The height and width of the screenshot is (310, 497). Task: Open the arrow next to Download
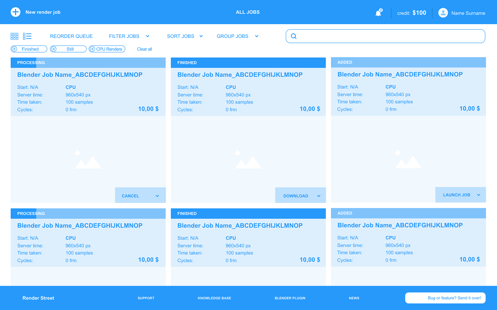click(319, 196)
